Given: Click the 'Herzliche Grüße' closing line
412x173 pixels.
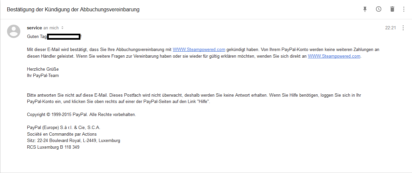Looking at the screenshot, I should 43,69.
